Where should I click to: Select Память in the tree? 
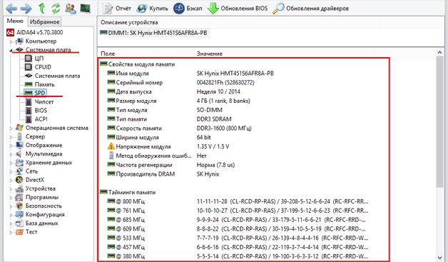tap(40, 84)
